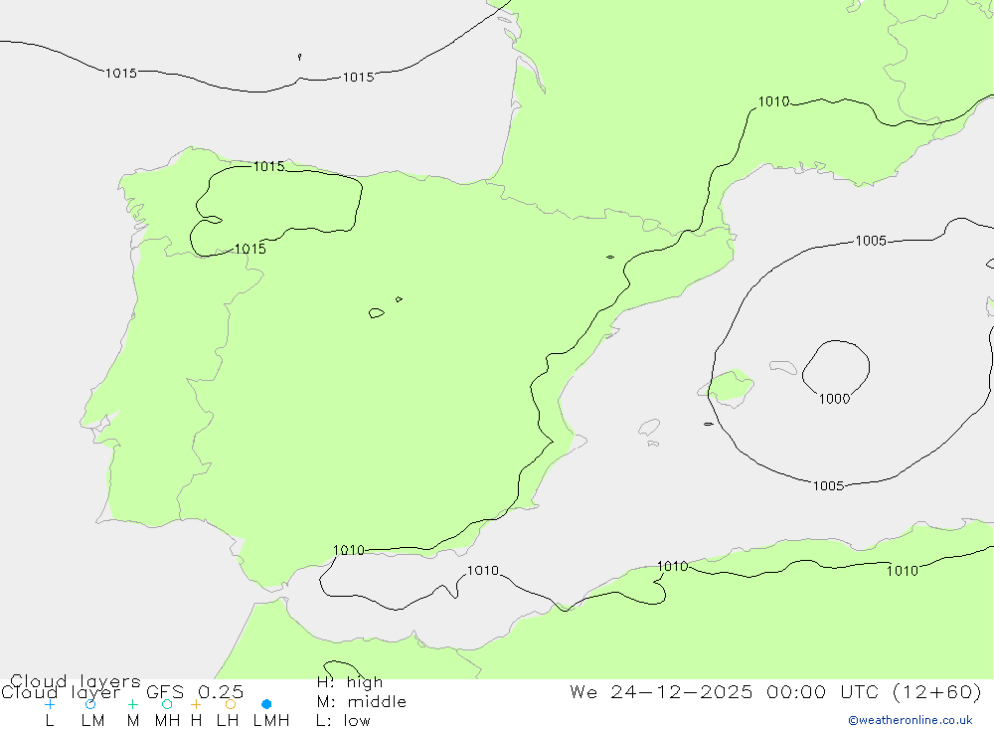
Task: Click the '1010' isobar label over France
Action: [x=774, y=101]
